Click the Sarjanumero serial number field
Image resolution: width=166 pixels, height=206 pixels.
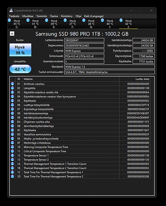pos(84,45)
